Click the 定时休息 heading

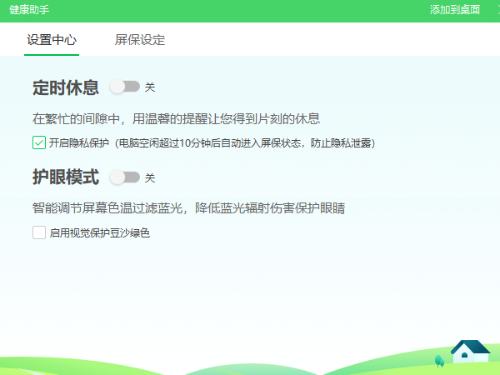[66, 87]
